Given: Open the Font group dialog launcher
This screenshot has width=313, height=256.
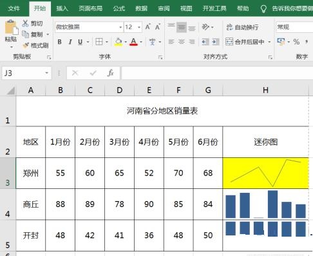Looking at the screenshot, I should [160, 57].
